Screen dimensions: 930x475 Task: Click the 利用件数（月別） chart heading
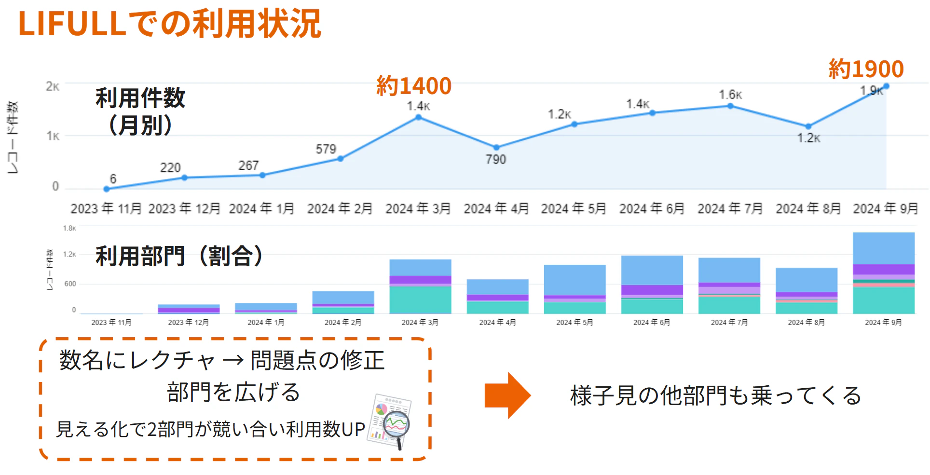[140, 111]
